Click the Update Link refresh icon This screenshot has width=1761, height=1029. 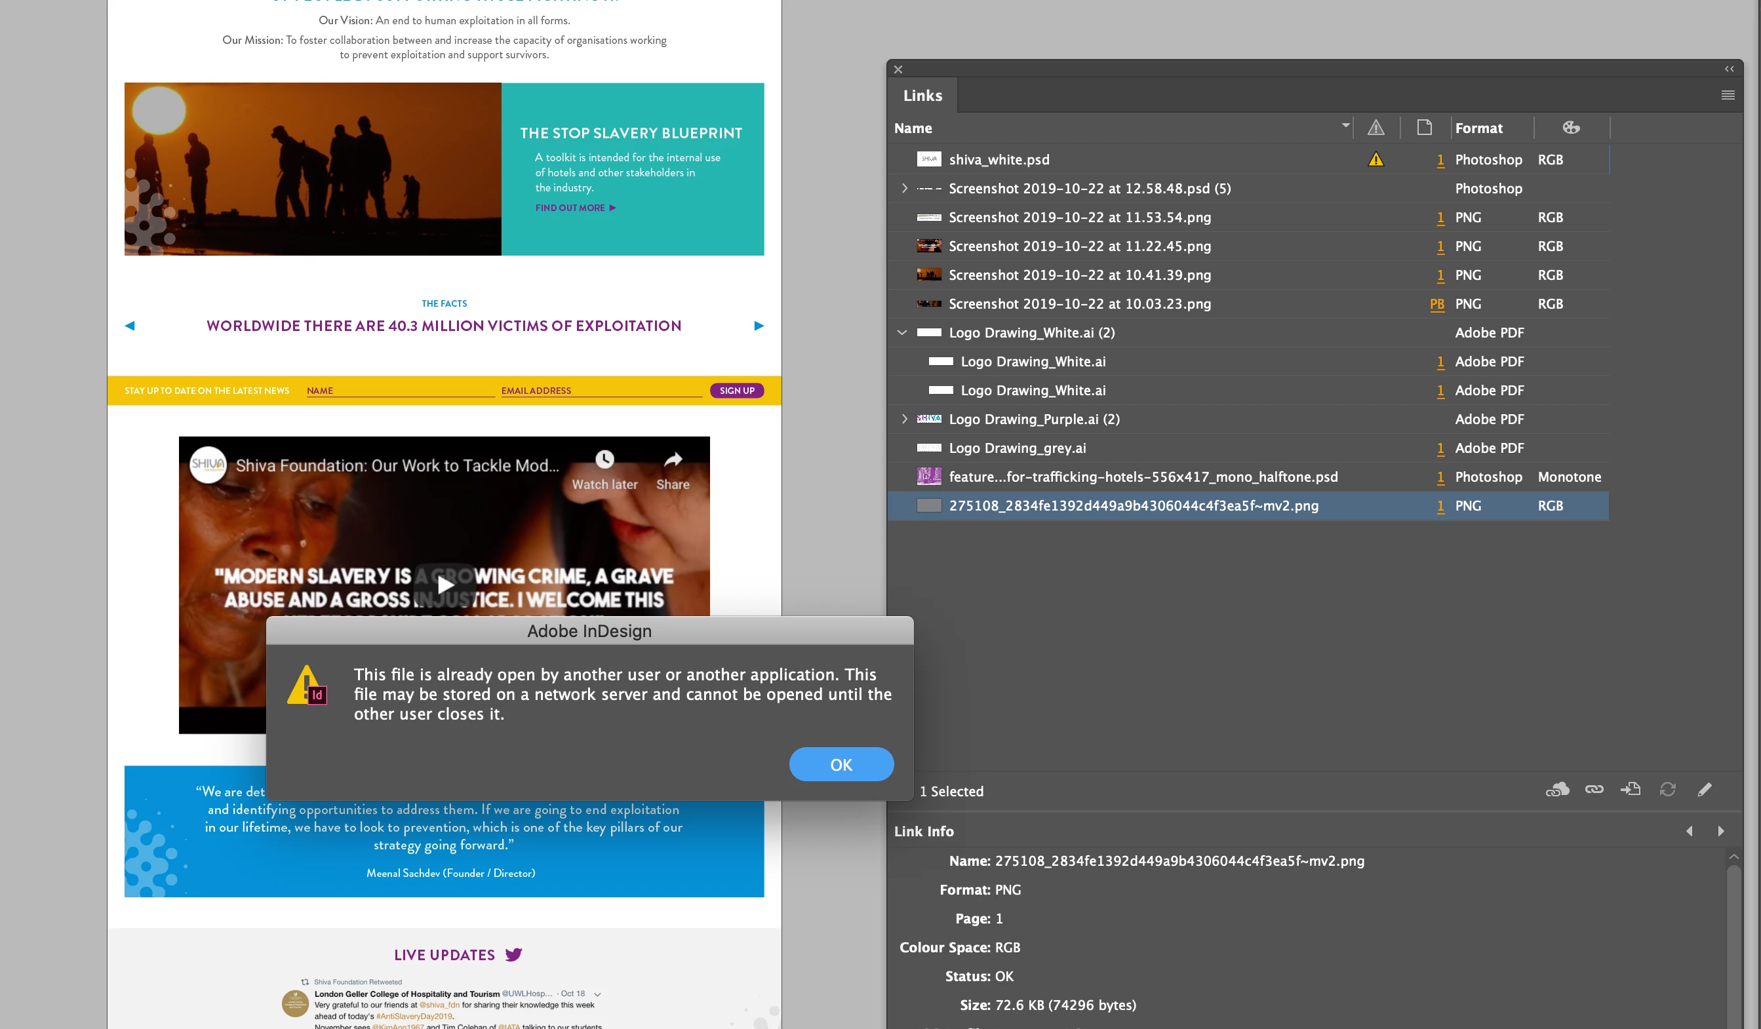click(x=1667, y=790)
